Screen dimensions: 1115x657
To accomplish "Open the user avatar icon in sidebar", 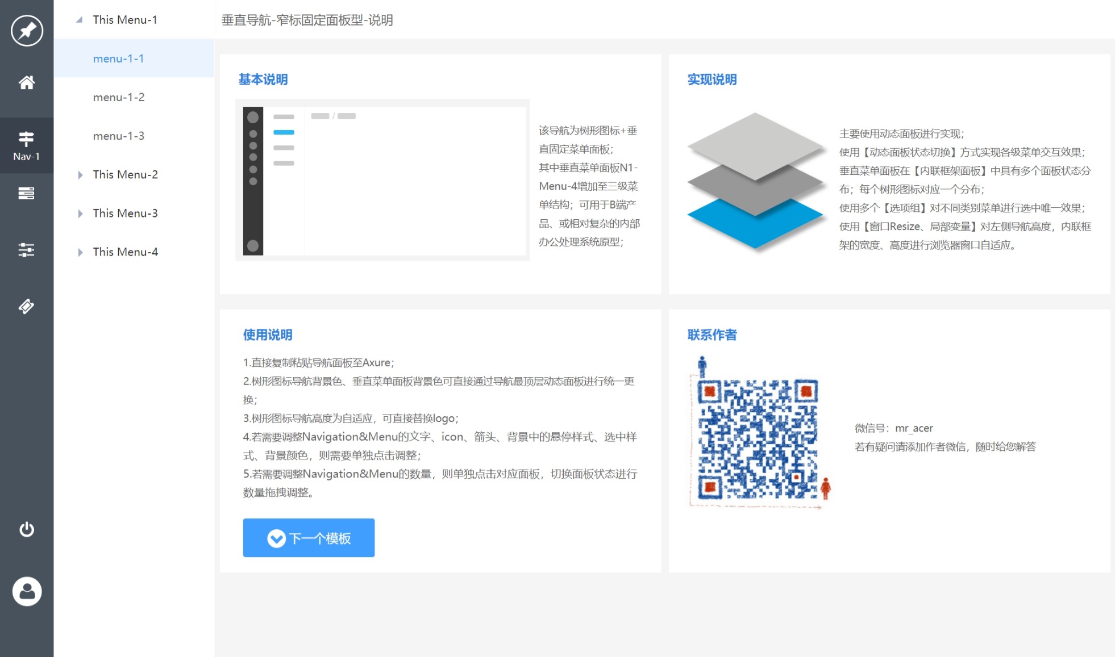I will pyautogui.click(x=27, y=592).
